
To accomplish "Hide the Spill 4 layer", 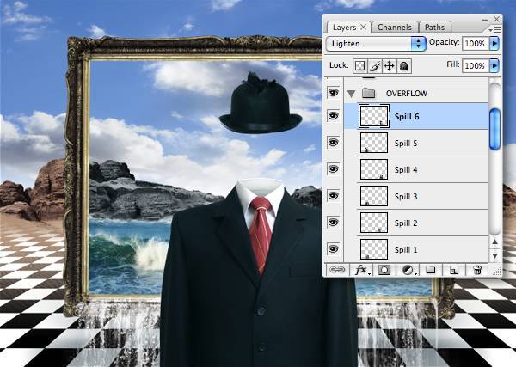I will click(334, 169).
